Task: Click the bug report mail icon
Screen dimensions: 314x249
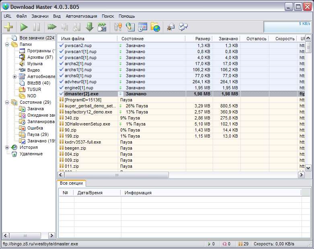Action: click(x=171, y=27)
